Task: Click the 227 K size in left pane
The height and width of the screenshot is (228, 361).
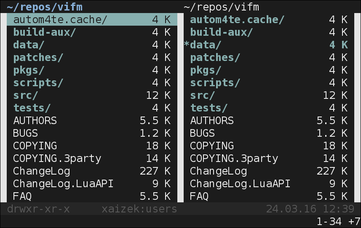Action: pos(155,171)
